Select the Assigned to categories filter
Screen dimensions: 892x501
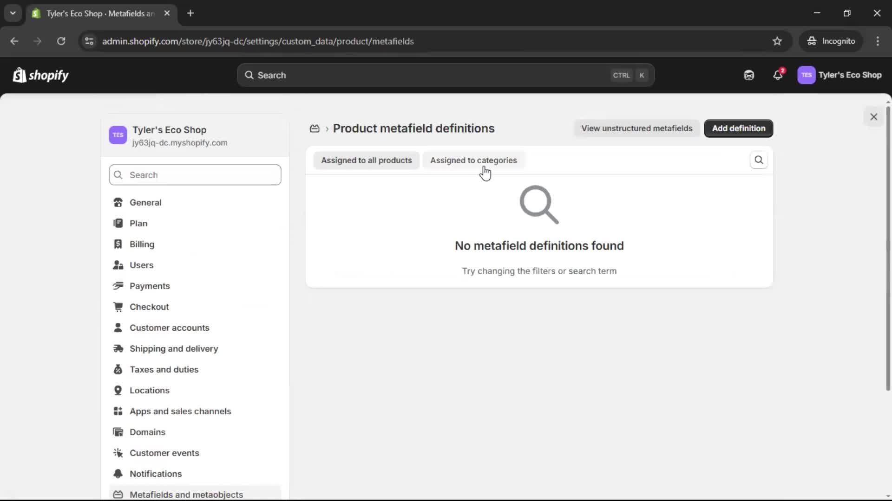pyautogui.click(x=473, y=160)
